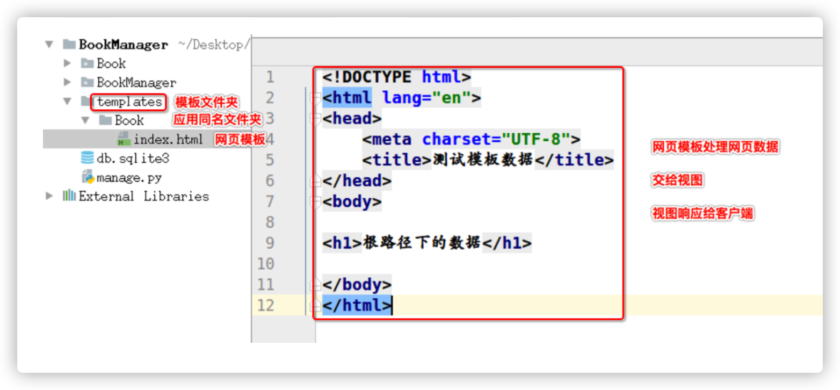The height and width of the screenshot is (390, 840).
Task: Click the <!DOCTYPE html> code line
Action: coord(397,77)
